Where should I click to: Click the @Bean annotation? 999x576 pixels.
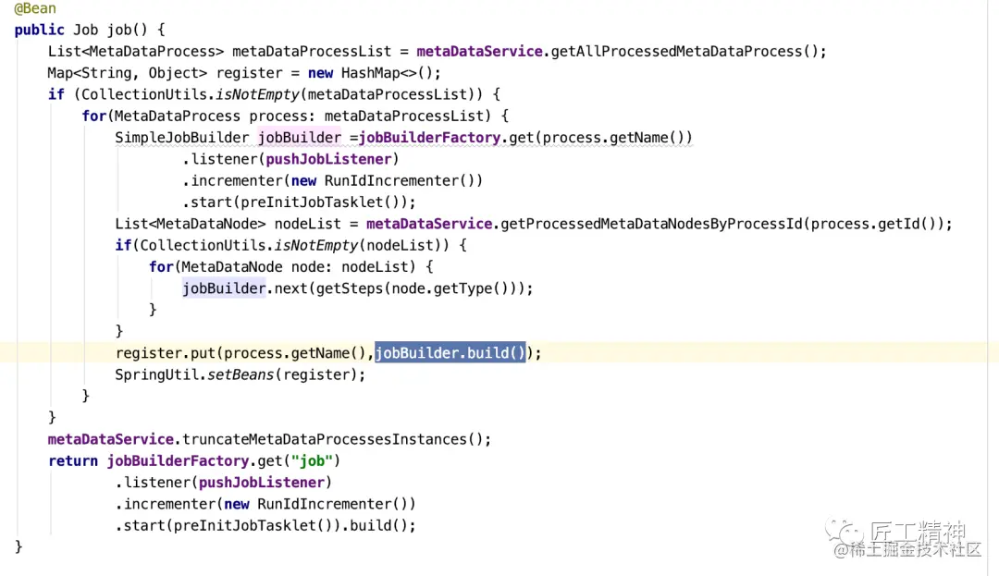pos(35,8)
